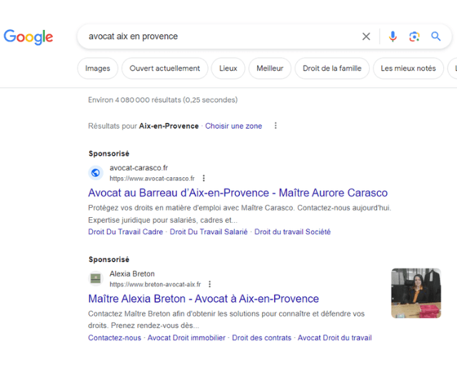Open 'Droit Du Travail Salarié' sitelink

tap(209, 232)
